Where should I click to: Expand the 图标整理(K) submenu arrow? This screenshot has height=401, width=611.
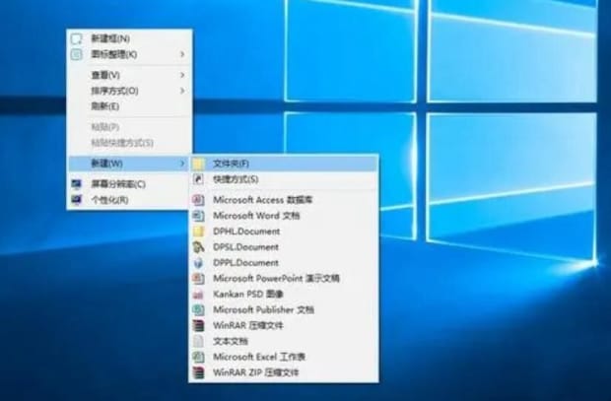182,54
